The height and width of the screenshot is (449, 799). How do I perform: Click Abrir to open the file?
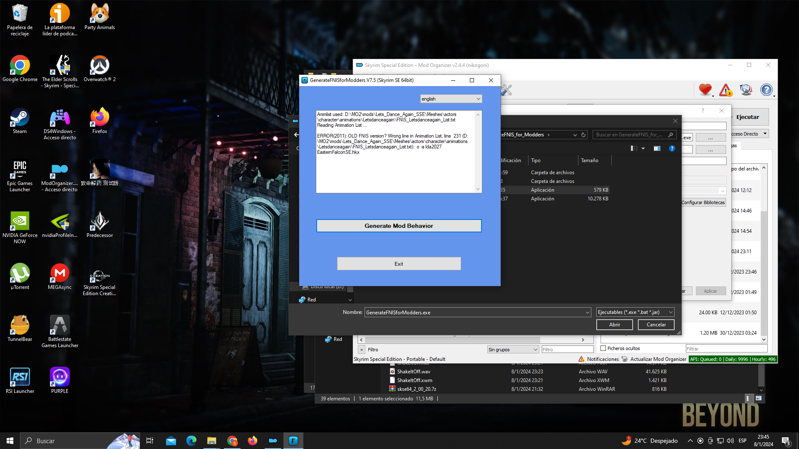click(614, 325)
